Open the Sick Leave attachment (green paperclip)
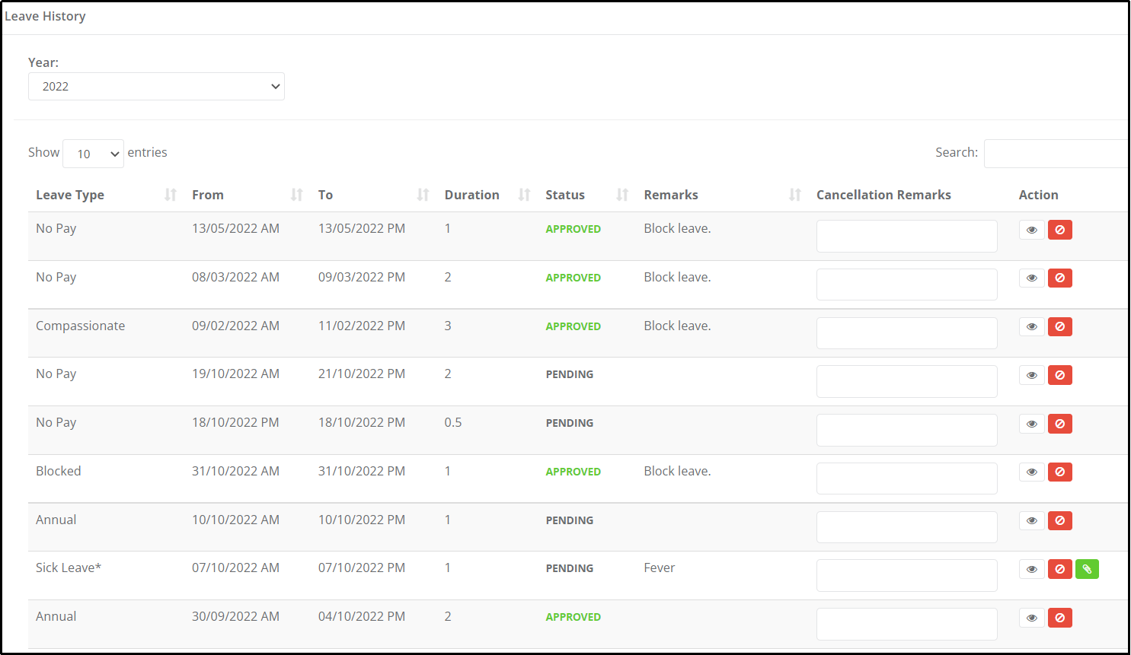 point(1087,569)
